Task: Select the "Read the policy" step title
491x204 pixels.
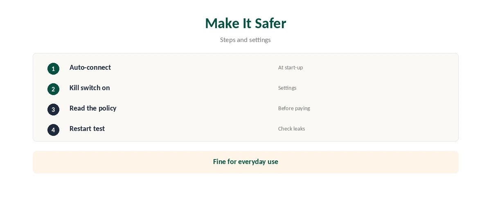Action: click(93, 108)
